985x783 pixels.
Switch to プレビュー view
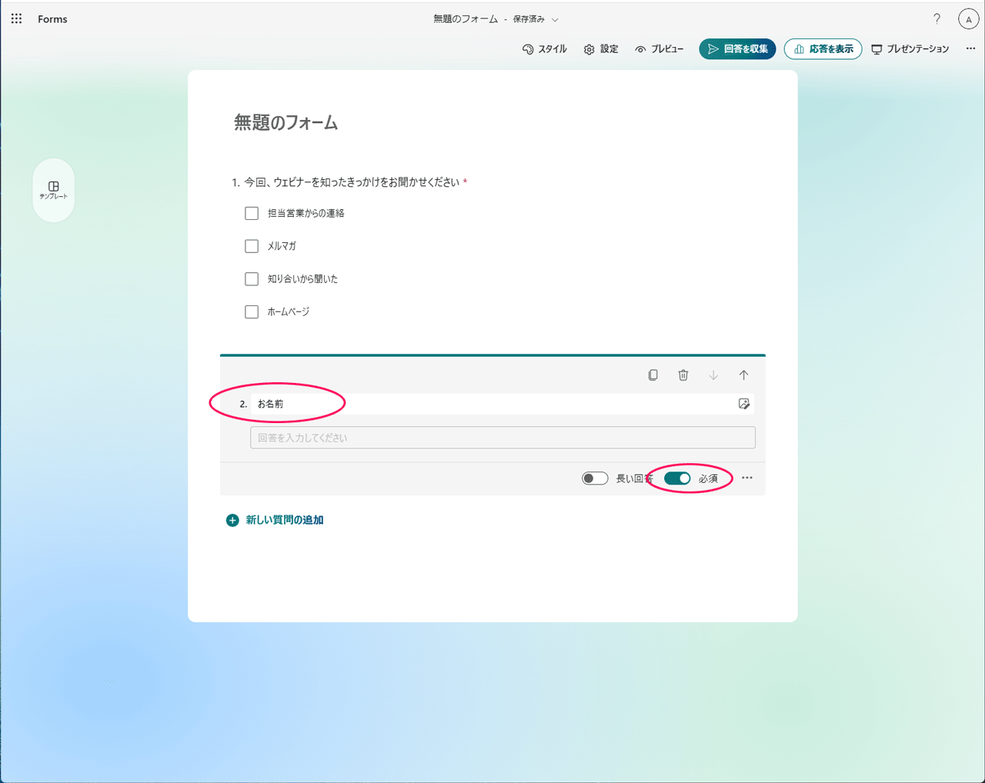[x=659, y=48]
